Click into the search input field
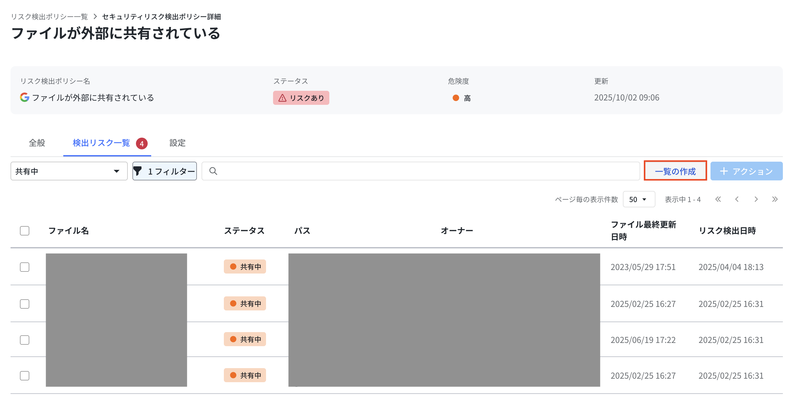Screen dimensions: 794x410 421,171
